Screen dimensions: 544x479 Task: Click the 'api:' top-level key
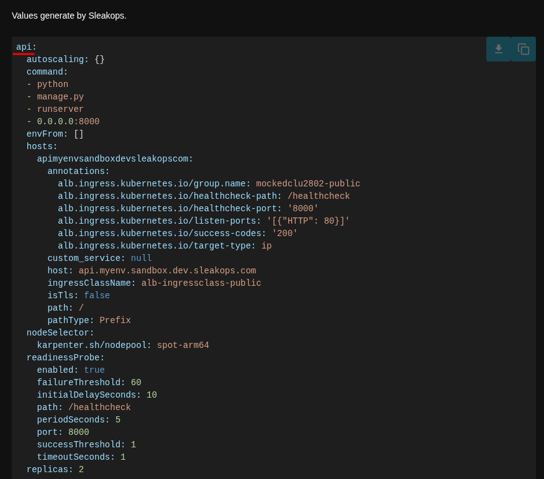pyautogui.click(x=26, y=47)
